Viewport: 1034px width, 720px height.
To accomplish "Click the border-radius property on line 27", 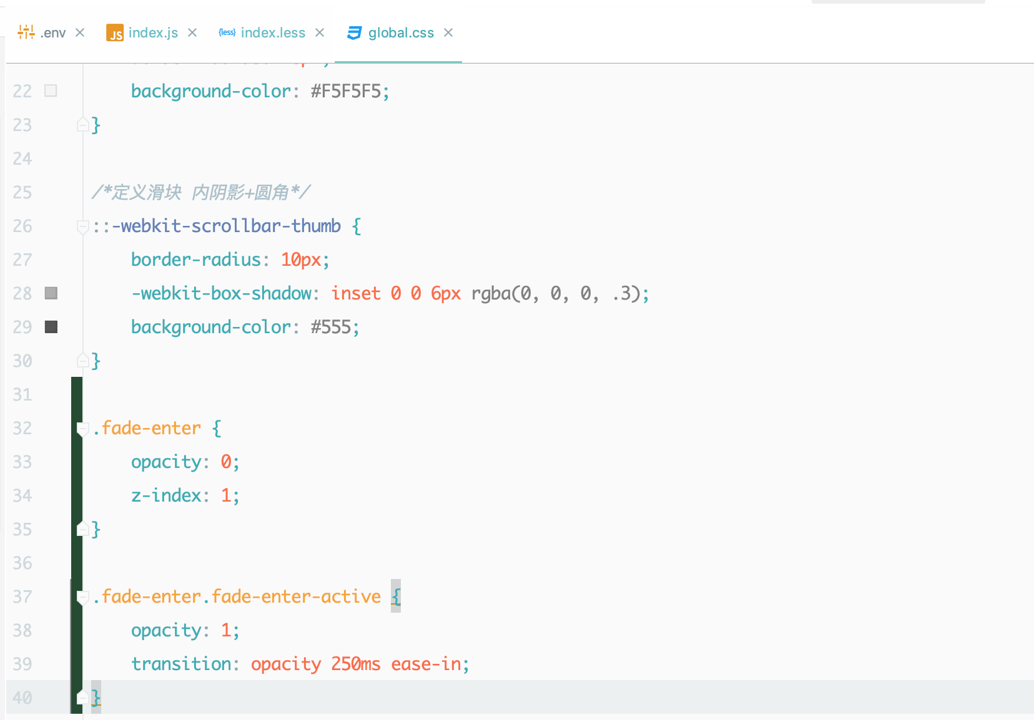I will pyautogui.click(x=195, y=260).
